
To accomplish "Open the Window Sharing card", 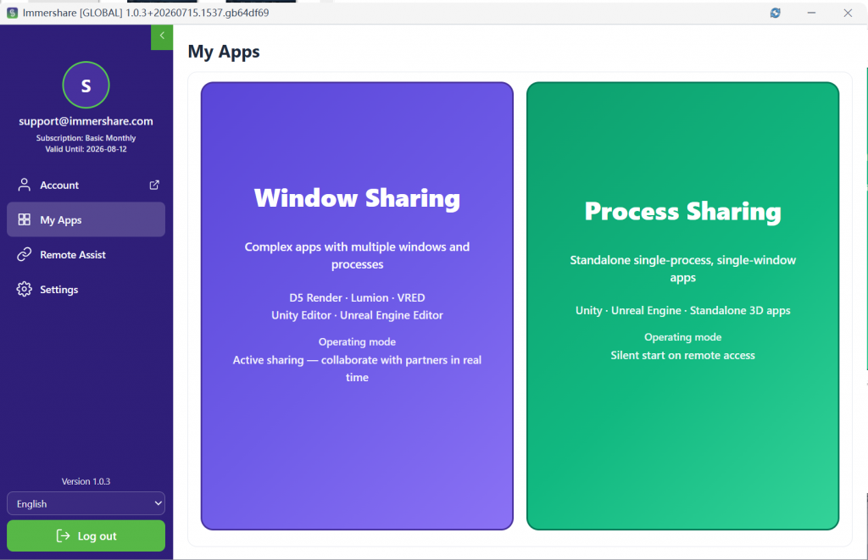I will point(357,306).
